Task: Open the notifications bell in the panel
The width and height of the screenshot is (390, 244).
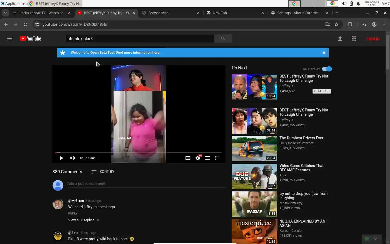Action: (358, 4)
